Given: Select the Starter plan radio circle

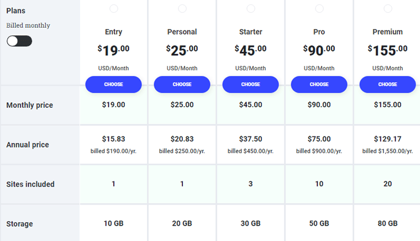Looking at the screenshot, I should 251,9.
